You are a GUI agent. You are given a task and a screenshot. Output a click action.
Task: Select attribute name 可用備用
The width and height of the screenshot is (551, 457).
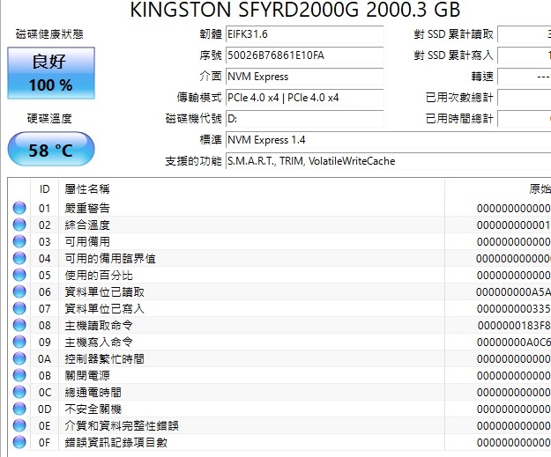click(x=87, y=242)
